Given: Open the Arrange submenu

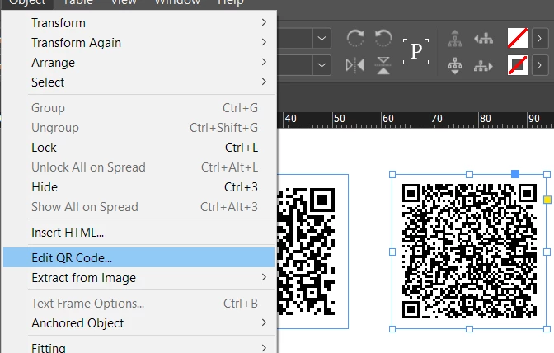Looking at the screenshot, I should pos(138,62).
